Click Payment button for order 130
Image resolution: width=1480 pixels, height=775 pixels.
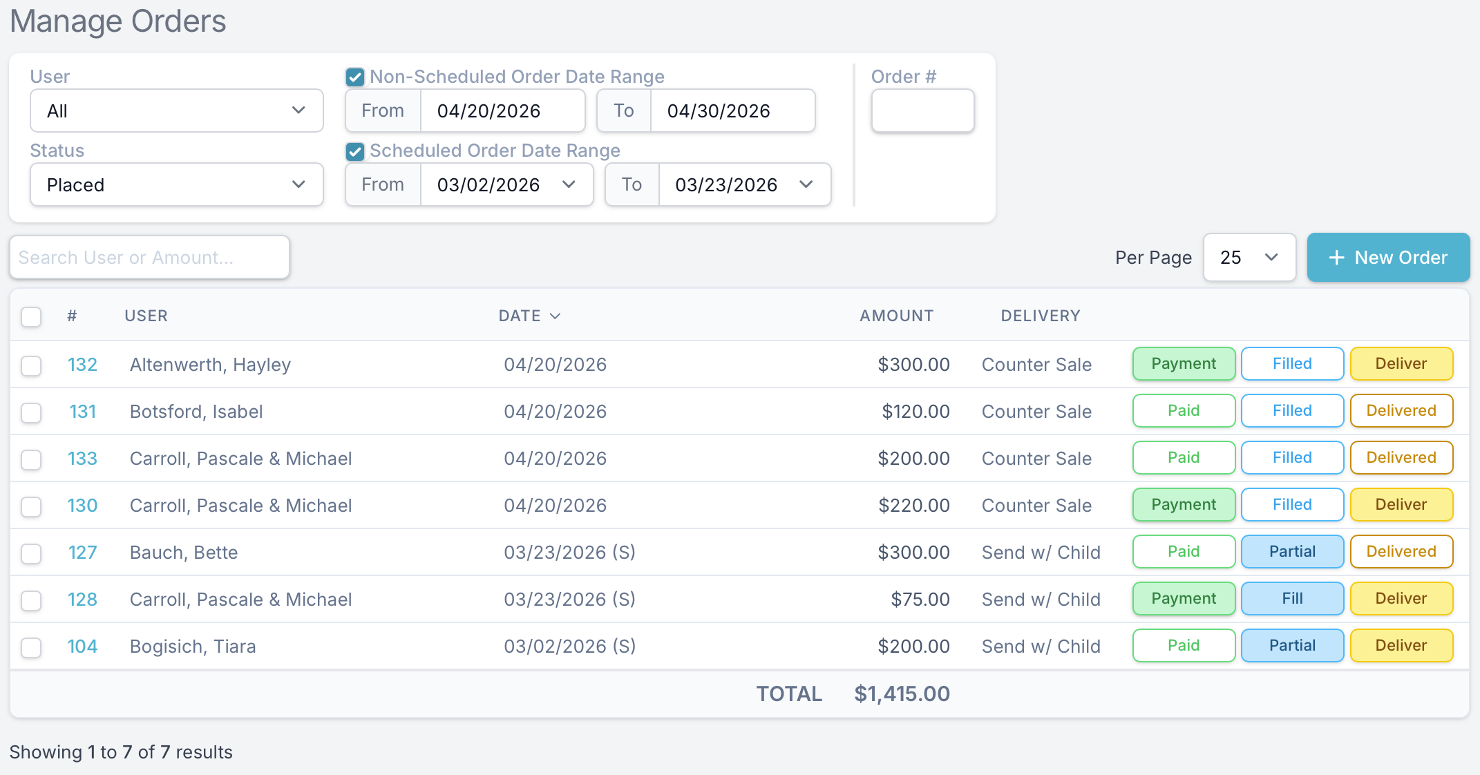pos(1184,505)
